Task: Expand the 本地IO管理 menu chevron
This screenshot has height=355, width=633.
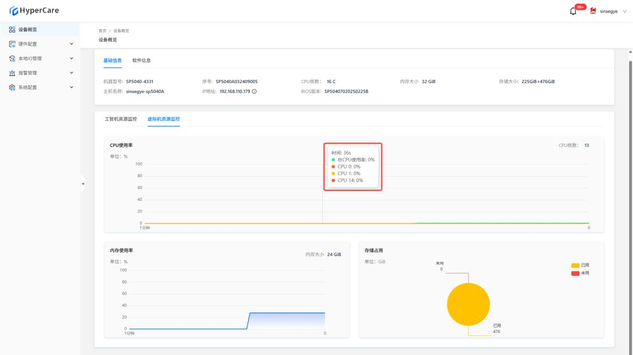Action: click(x=71, y=58)
